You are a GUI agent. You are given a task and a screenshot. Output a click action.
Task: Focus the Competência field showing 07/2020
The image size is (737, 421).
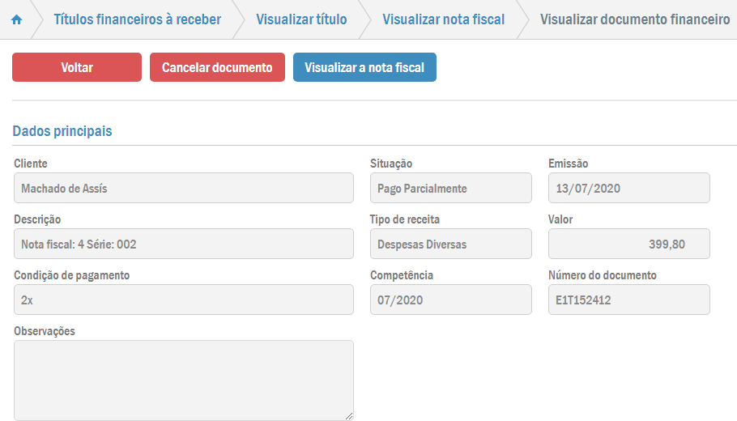pos(450,300)
